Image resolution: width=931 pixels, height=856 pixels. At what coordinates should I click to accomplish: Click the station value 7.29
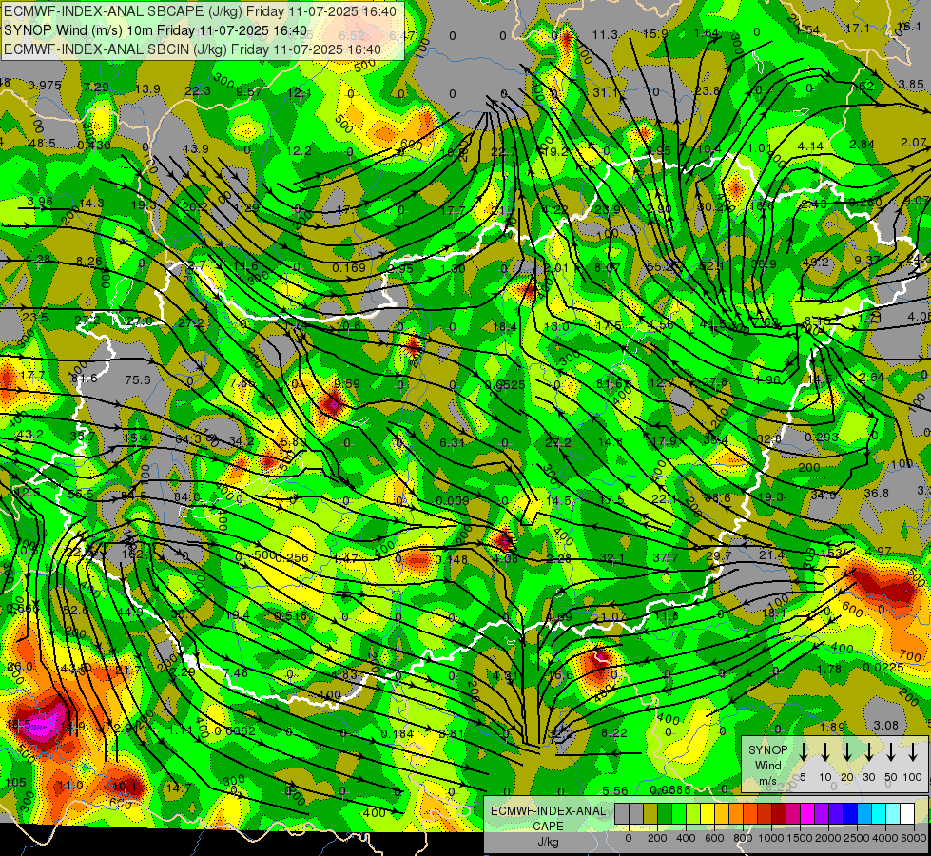96,88
